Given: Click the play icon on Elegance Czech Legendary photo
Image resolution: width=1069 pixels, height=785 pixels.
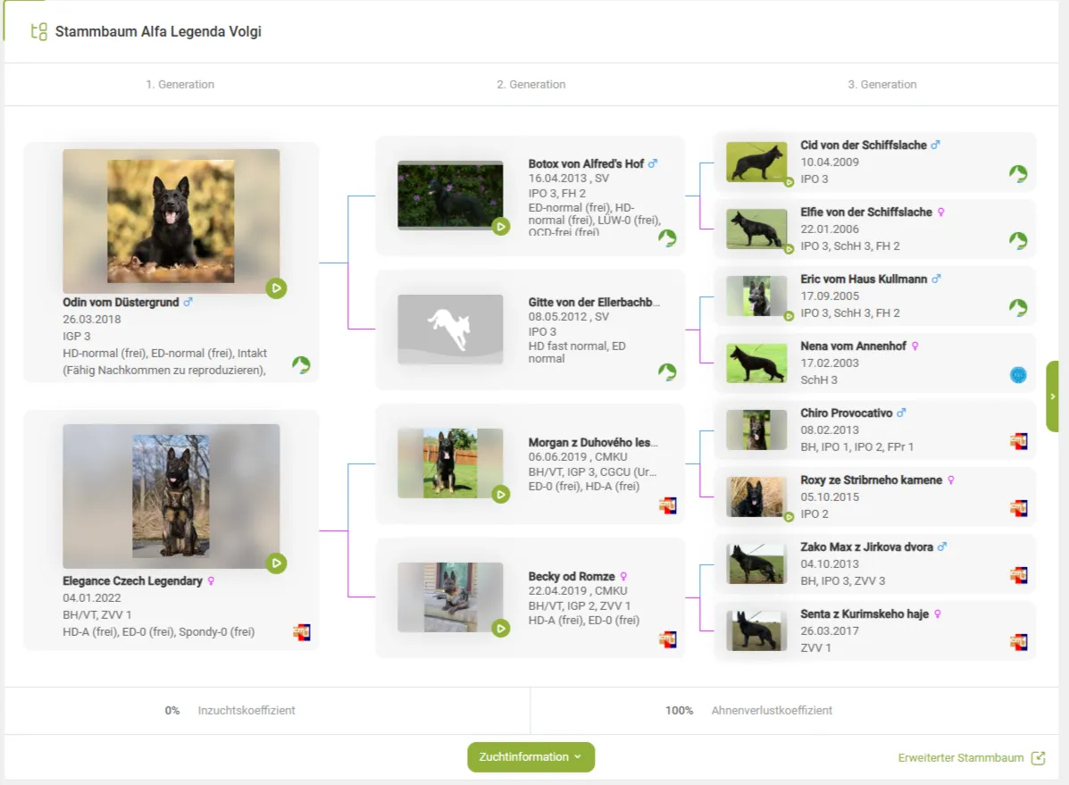Looking at the screenshot, I should (x=276, y=563).
